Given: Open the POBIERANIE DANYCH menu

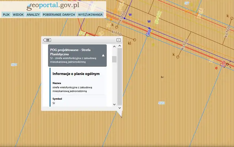Looking at the screenshot, I should [x=59, y=15].
